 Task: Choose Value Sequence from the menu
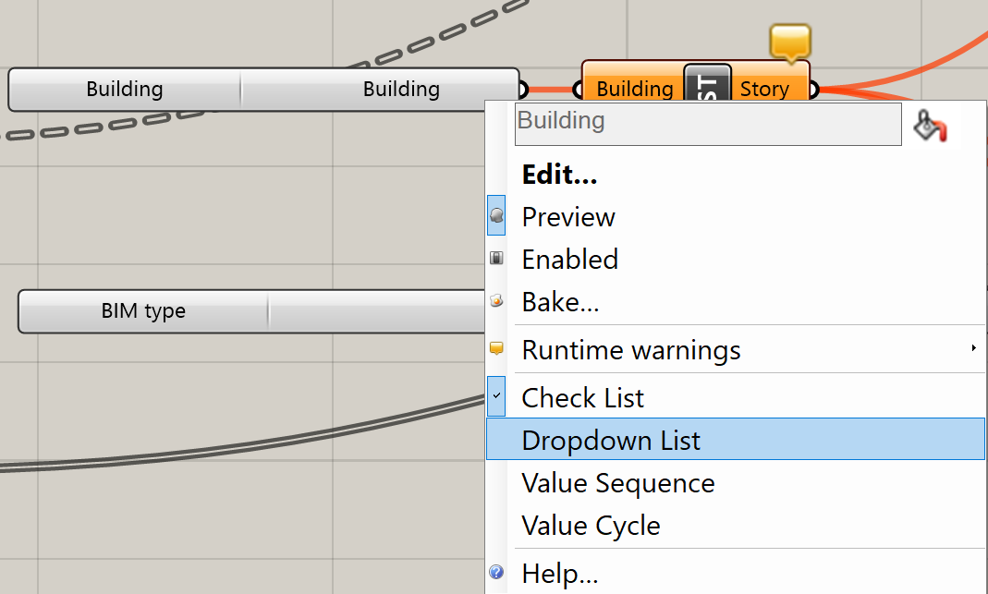[x=617, y=483]
